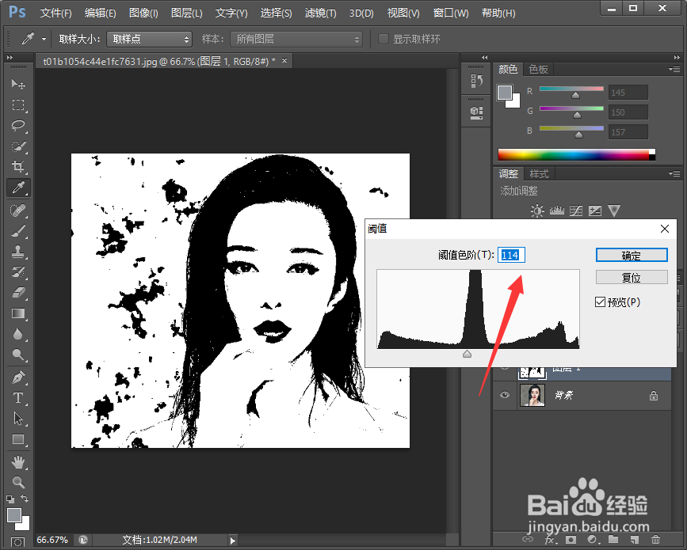Click 确定 in threshold dialog
This screenshot has width=687, height=550.
point(632,255)
